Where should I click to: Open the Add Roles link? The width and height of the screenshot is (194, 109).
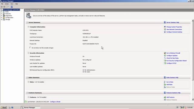pyautogui.click(x=169, y=84)
